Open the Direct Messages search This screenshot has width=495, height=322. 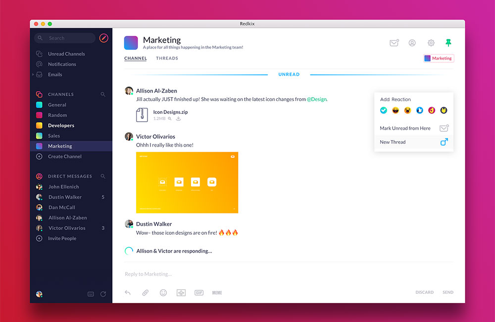(x=102, y=176)
